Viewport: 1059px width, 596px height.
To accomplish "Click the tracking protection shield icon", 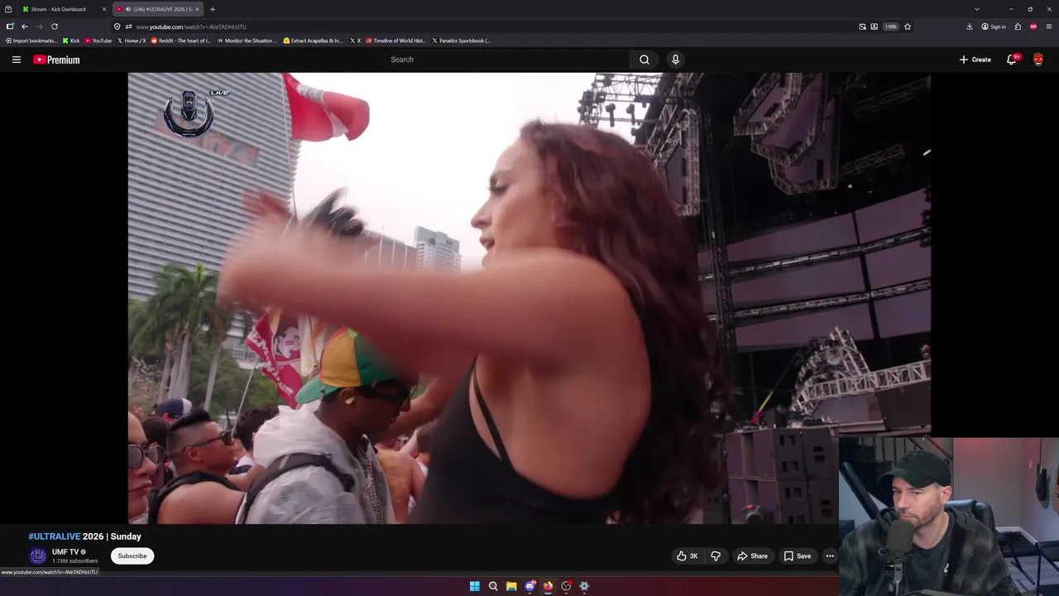I will coord(117,26).
